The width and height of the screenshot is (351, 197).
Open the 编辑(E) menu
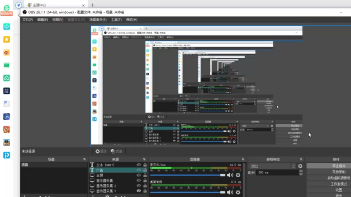pos(42,20)
